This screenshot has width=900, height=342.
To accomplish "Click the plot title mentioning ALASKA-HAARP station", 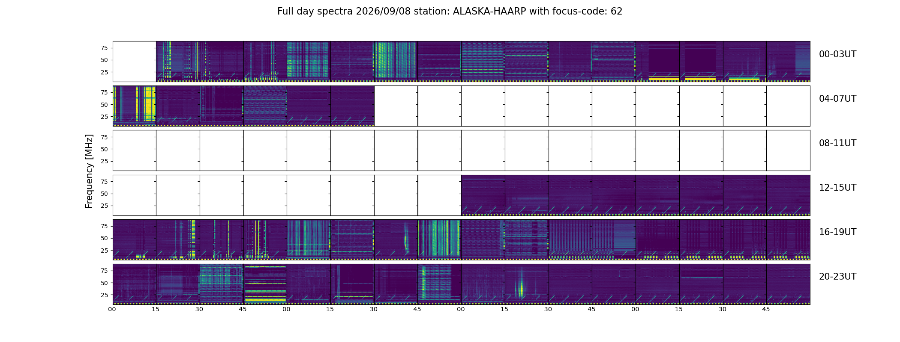I will tap(450, 12).
